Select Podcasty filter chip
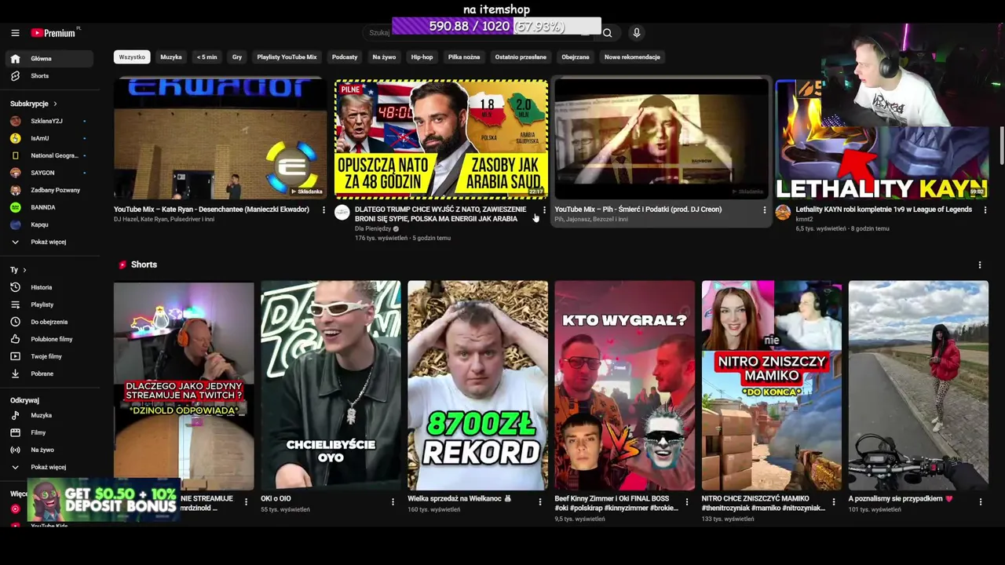1005x565 pixels. click(x=345, y=57)
